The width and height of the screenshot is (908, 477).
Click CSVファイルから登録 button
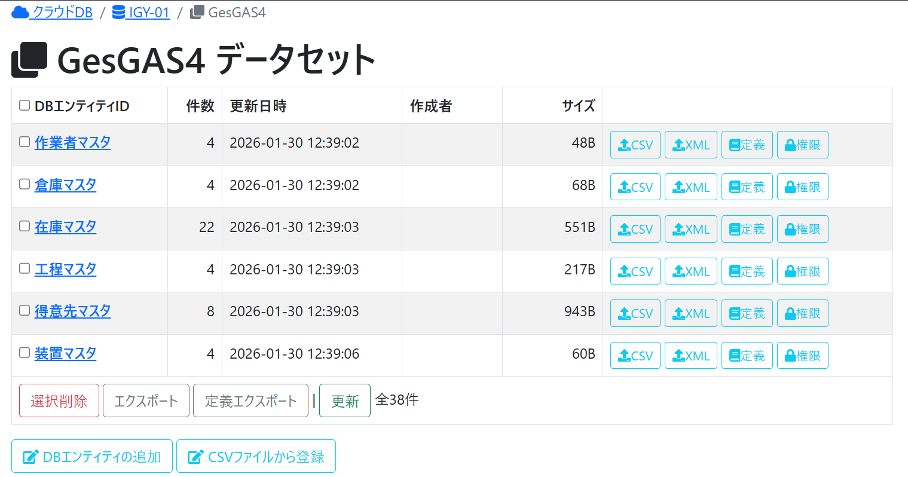[256, 457]
